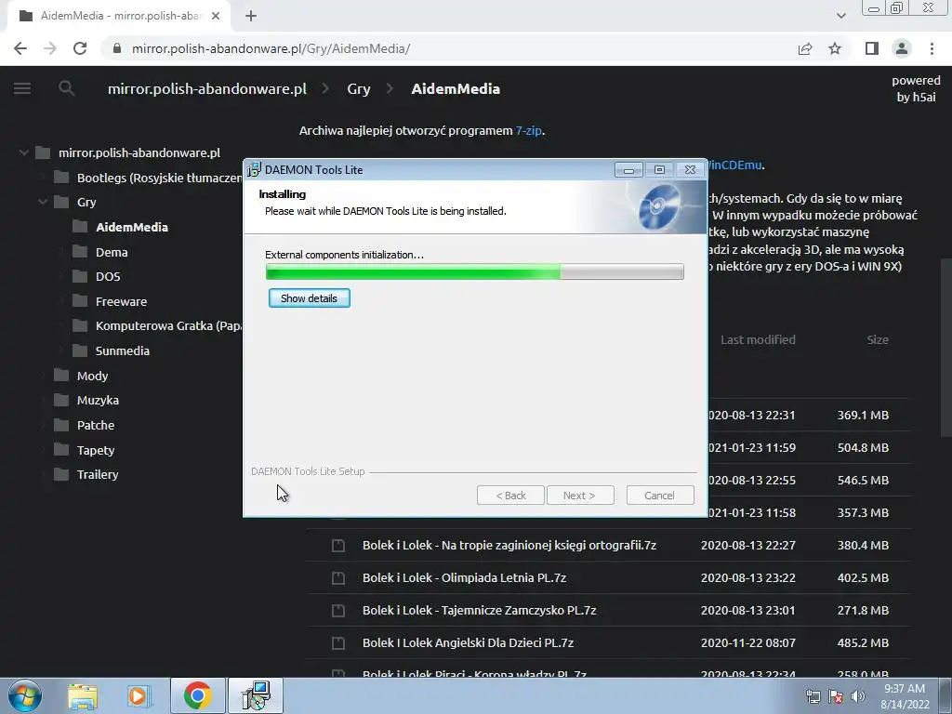The width and height of the screenshot is (952, 714).
Task: Open the 7-zip link
Action: tap(528, 130)
